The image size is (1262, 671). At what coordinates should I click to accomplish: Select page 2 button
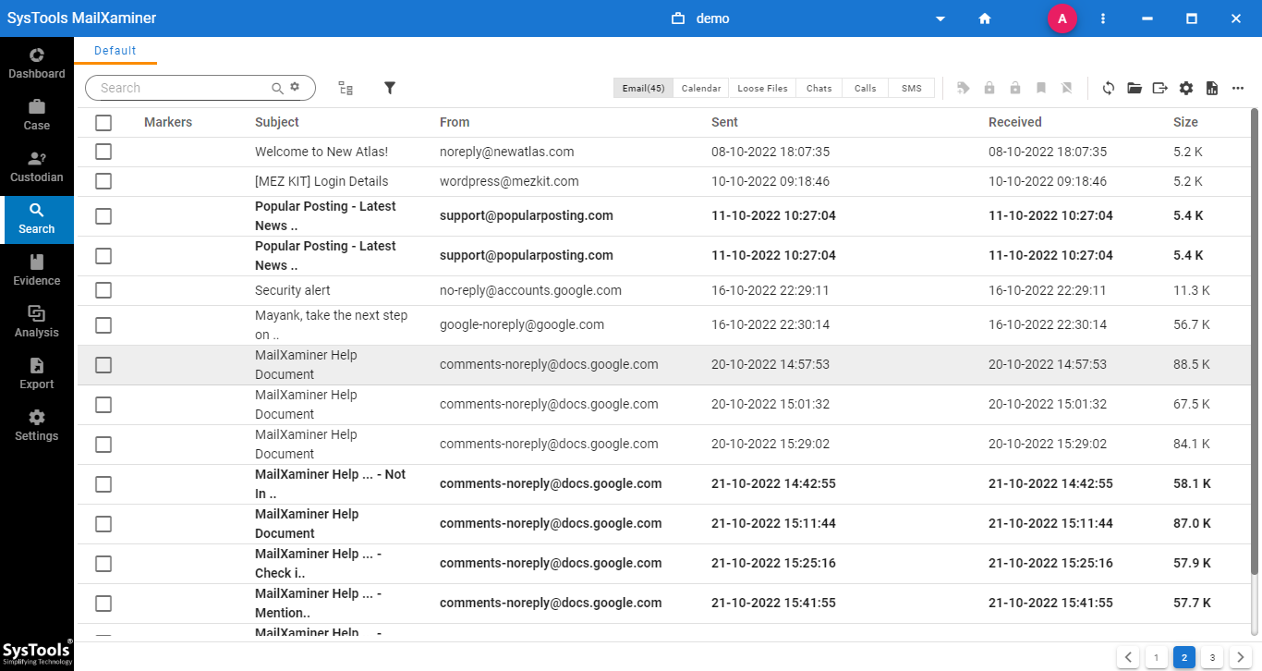pyautogui.click(x=1184, y=657)
